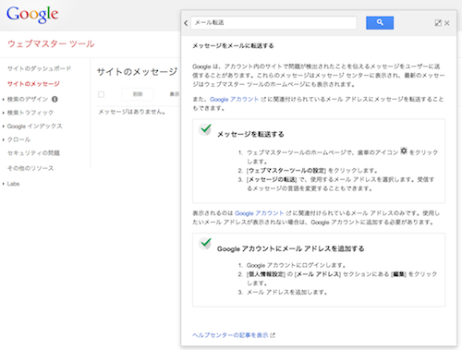Open help panel in new window icon
This screenshot has width=462, height=350.
[x=438, y=23]
